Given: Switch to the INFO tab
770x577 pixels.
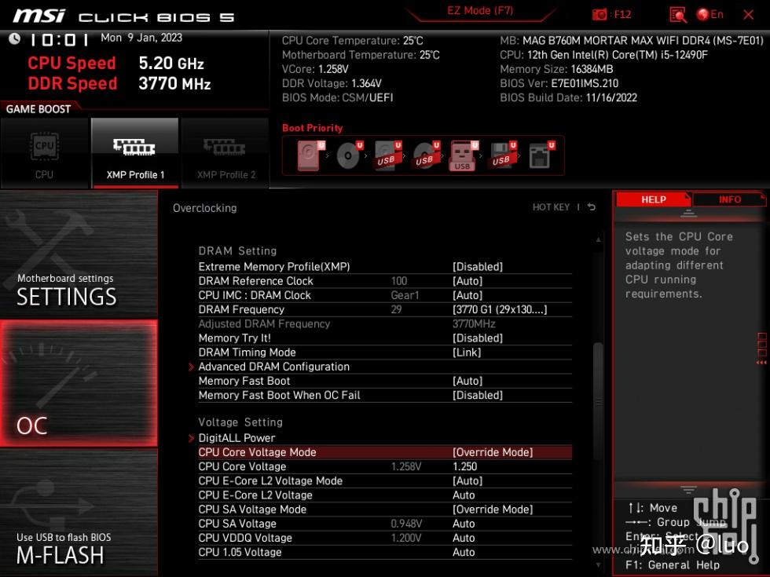Looking at the screenshot, I should pos(729,199).
